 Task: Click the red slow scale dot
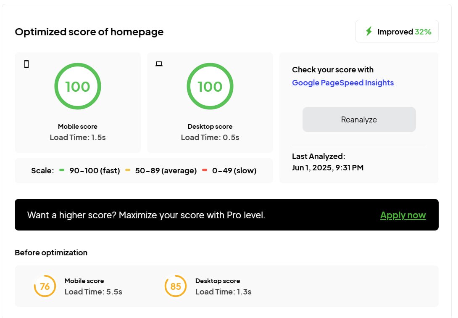[205, 170]
